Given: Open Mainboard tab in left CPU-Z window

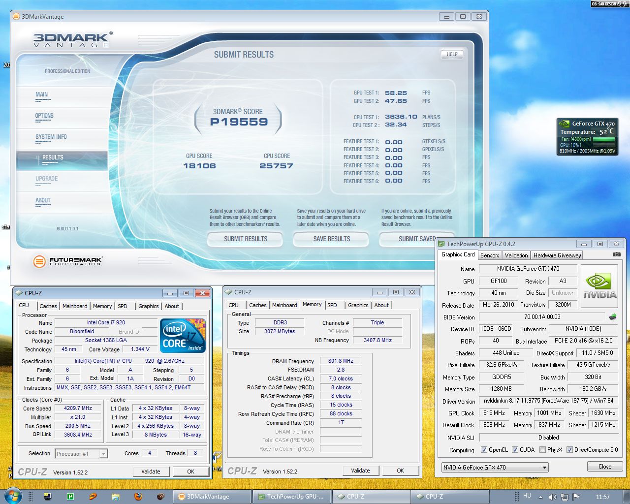Looking at the screenshot, I should (75, 306).
